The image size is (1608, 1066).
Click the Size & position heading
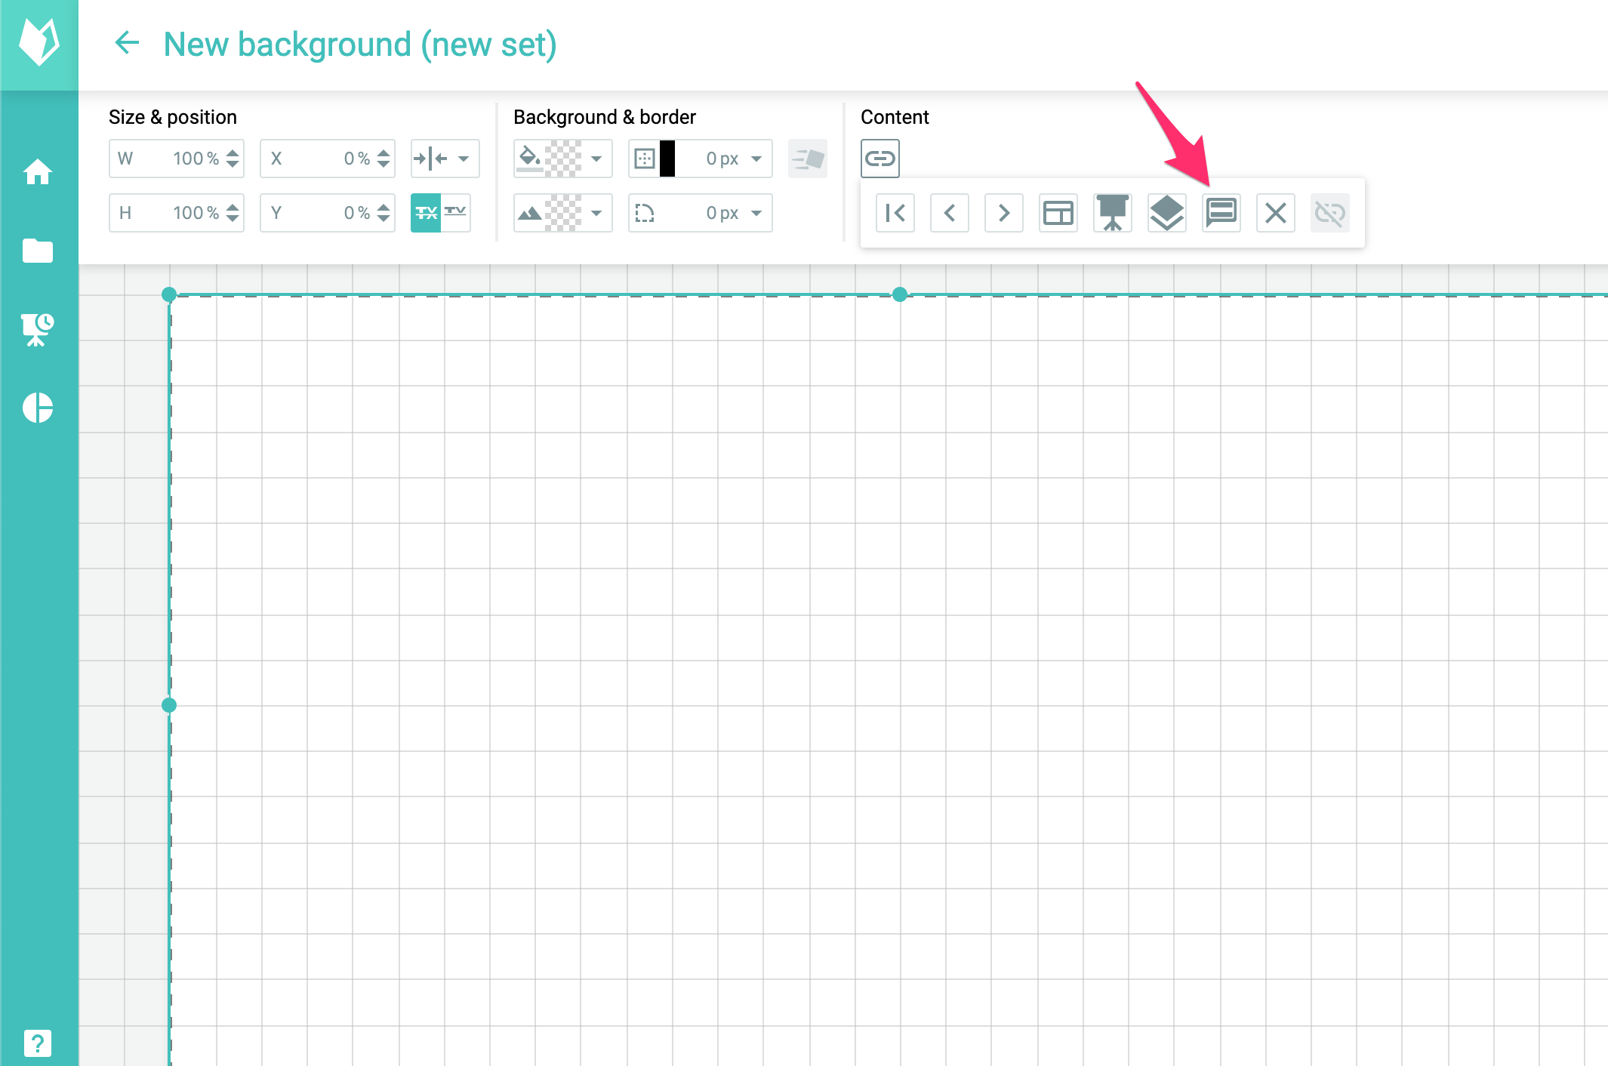pos(173,117)
